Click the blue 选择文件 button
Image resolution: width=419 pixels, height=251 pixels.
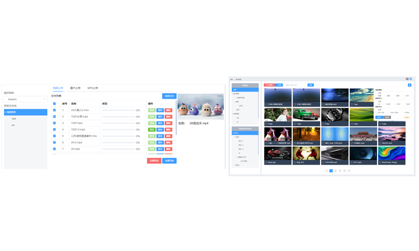pos(169,96)
